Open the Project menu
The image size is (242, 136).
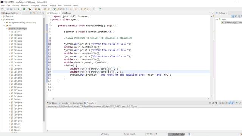pyautogui.click(x=53, y=5)
